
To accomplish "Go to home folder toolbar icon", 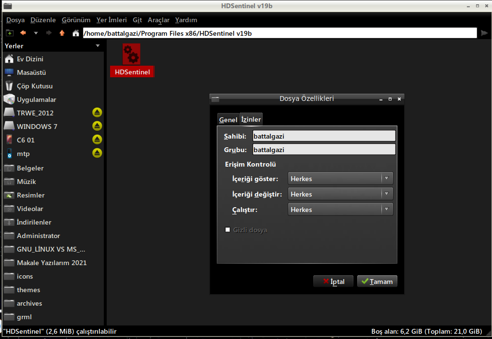I will [76, 33].
